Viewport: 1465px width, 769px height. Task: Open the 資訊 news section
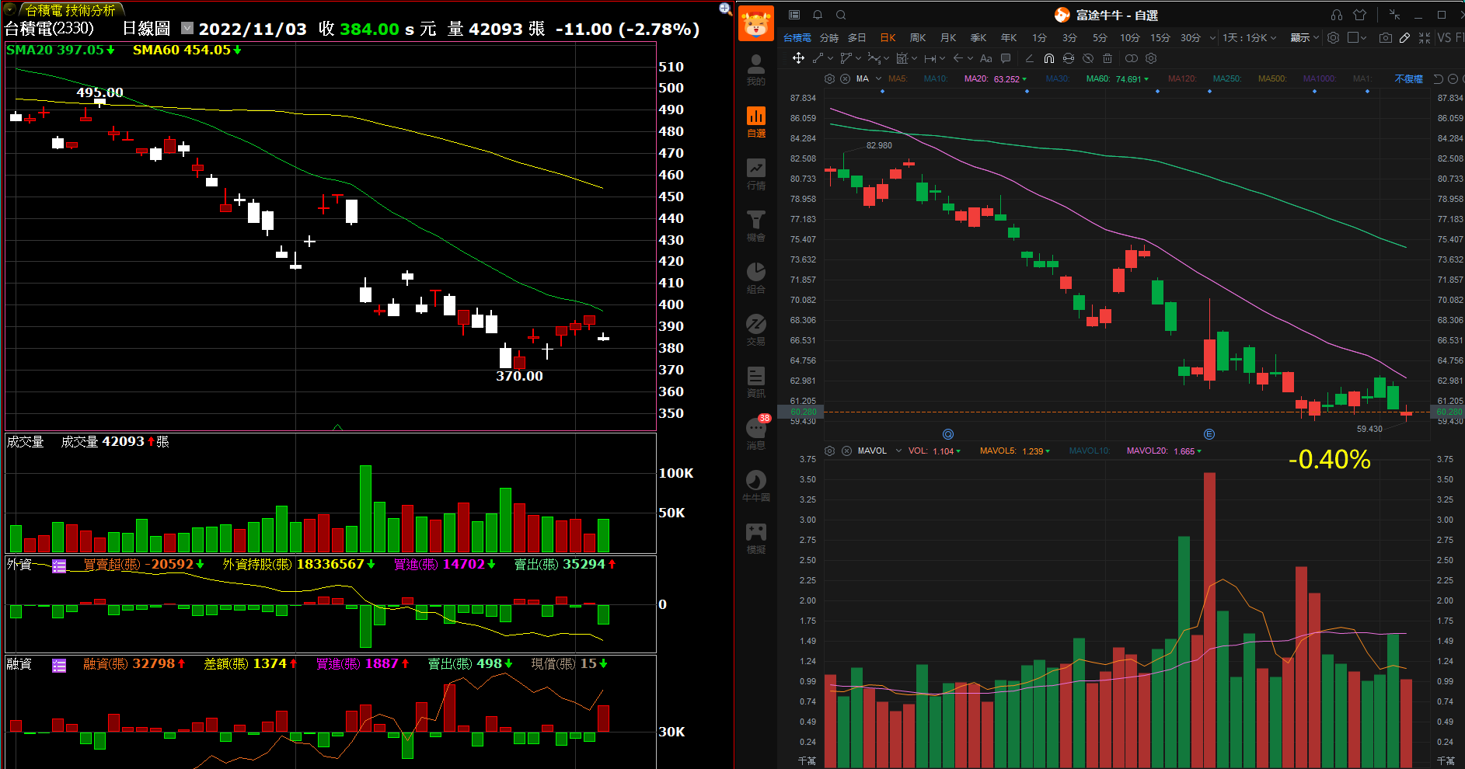coord(755,382)
